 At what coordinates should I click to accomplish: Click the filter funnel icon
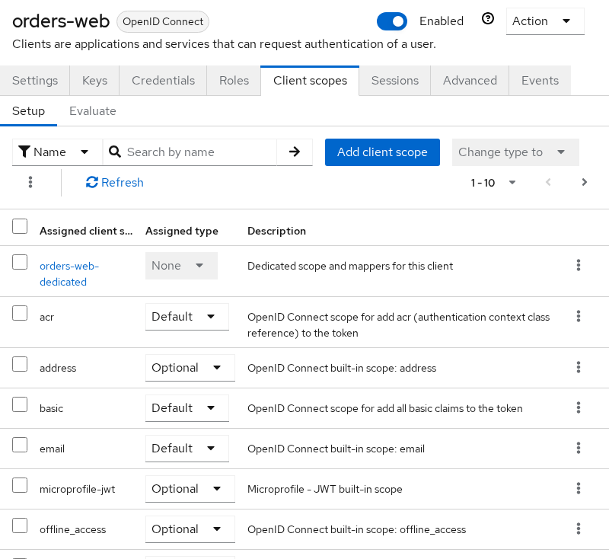pos(24,152)
